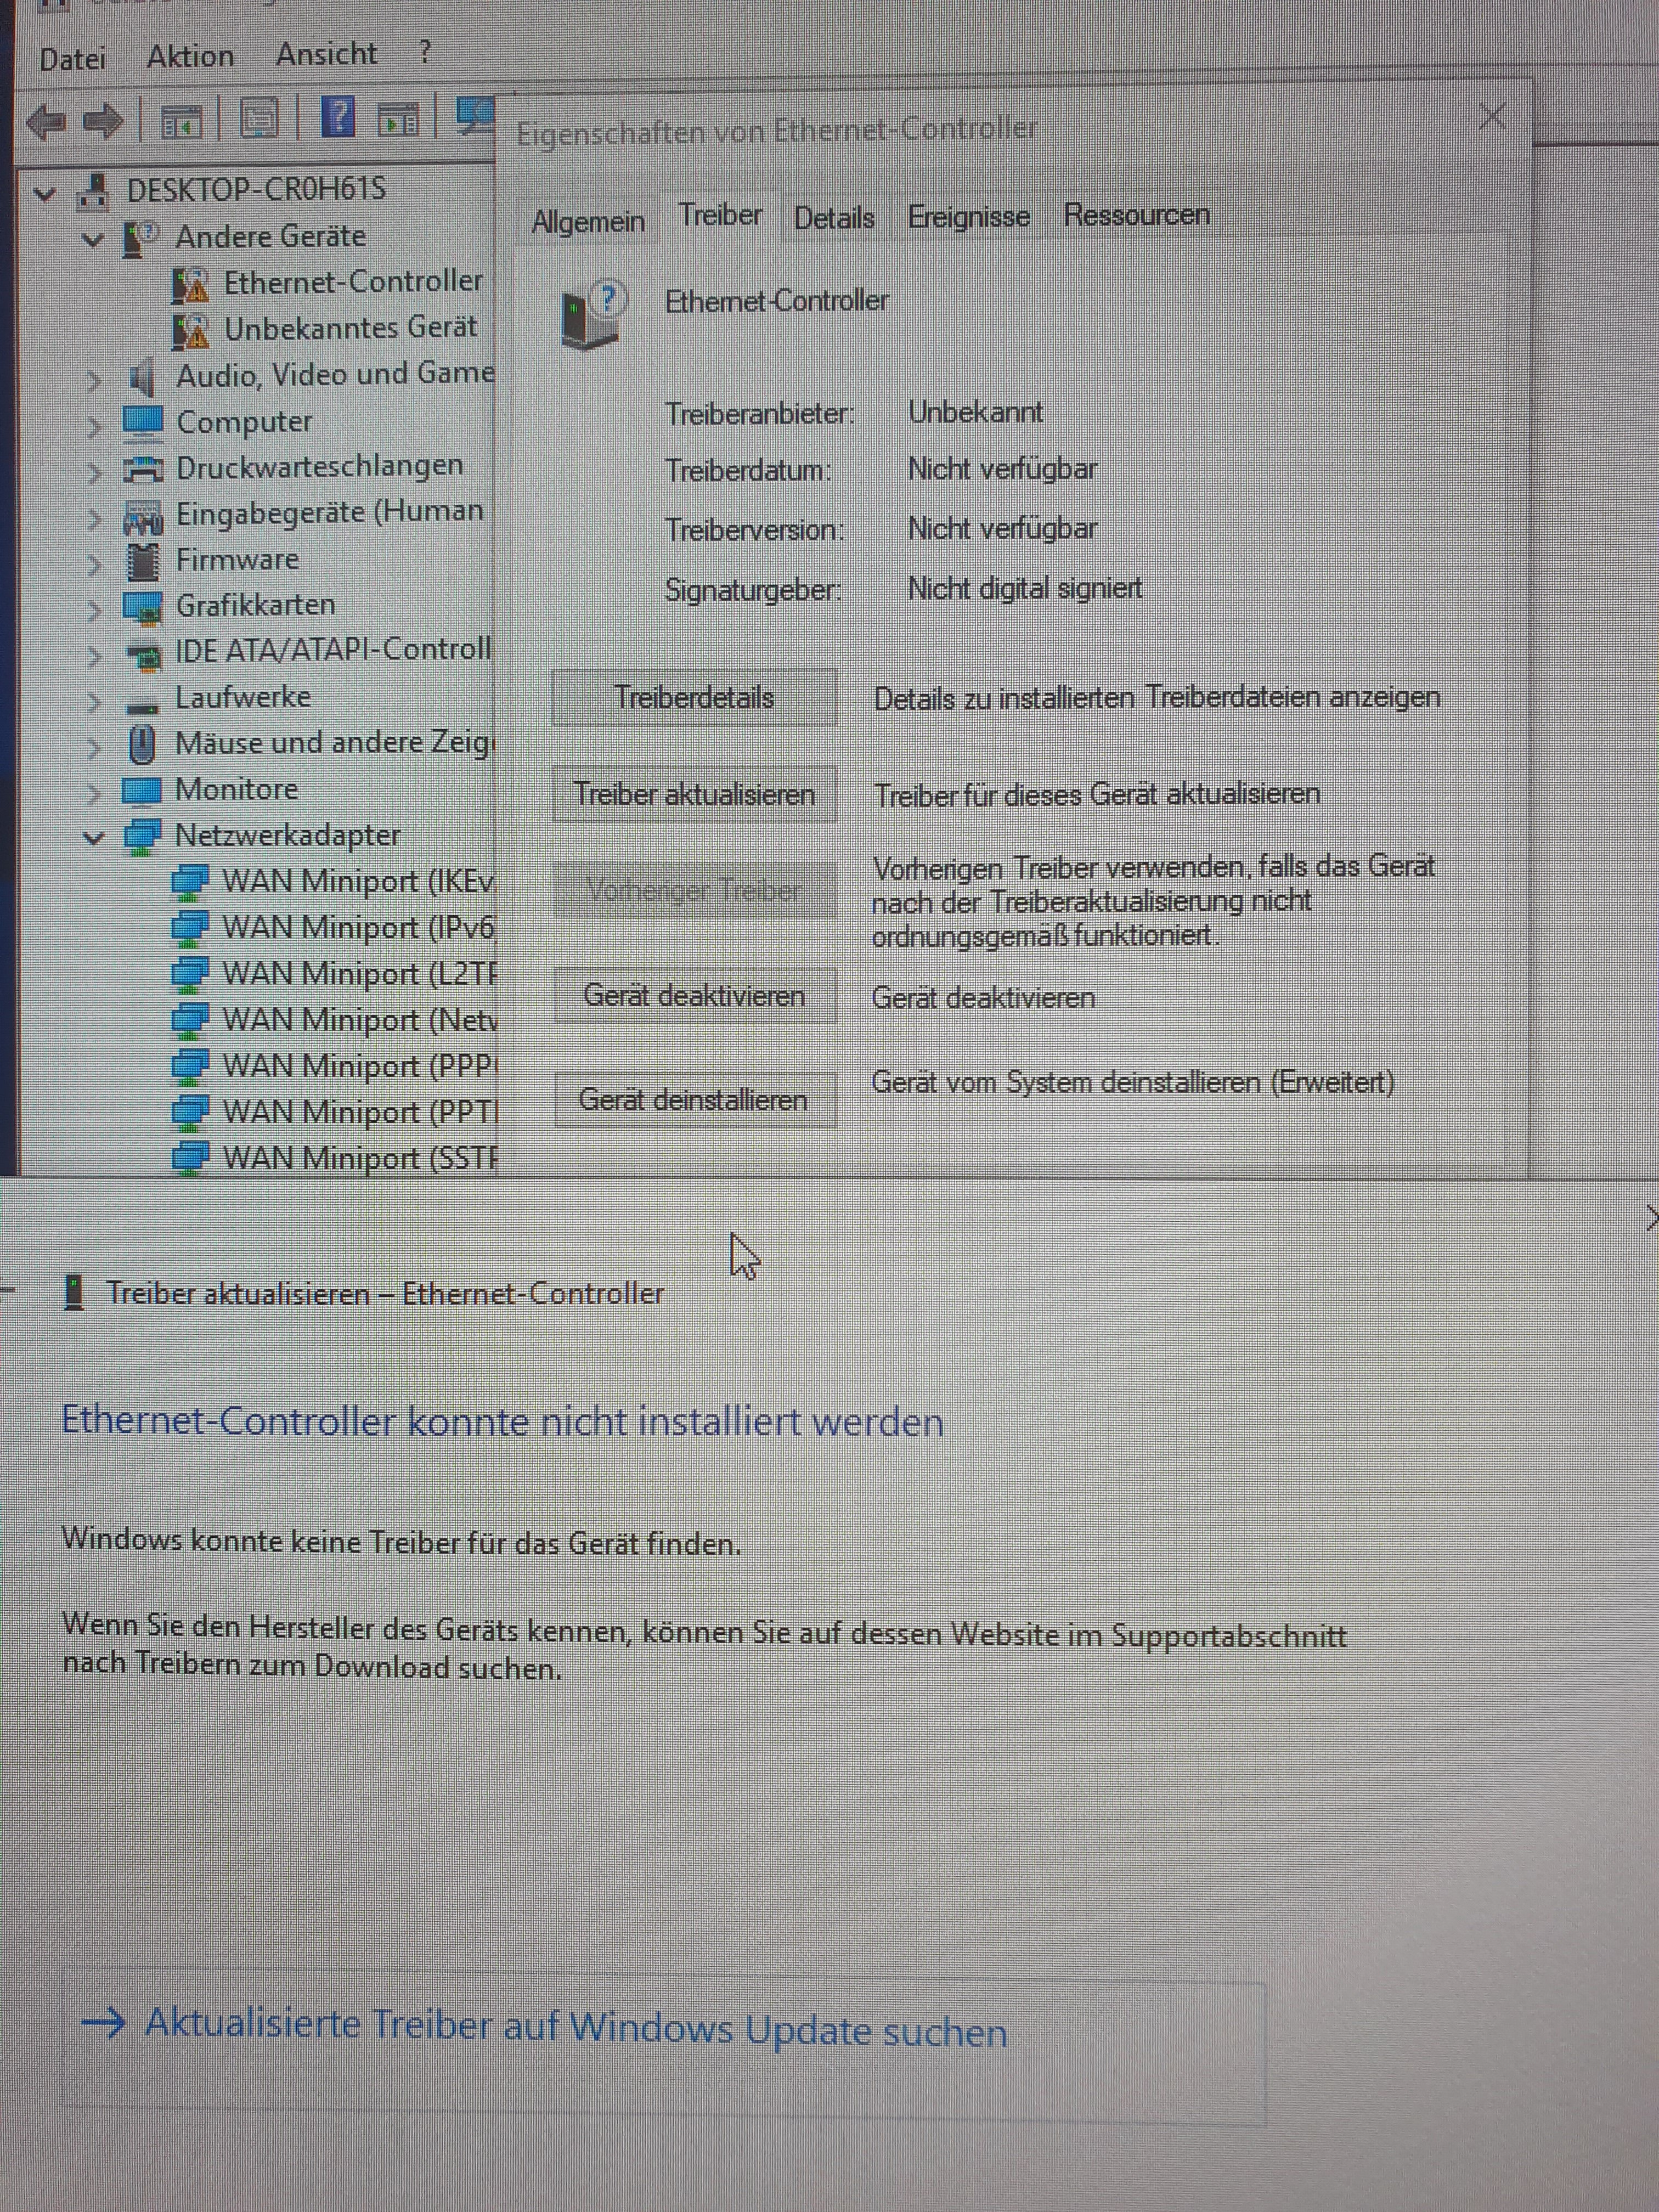Click show/hide console tree icon
1659x2212 pixels.
(181, 122)
